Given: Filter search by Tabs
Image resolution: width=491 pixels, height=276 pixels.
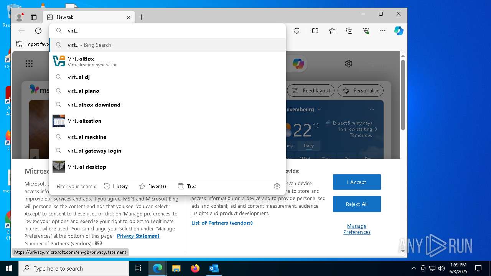Looking at the screenshot, I should 187,186.
